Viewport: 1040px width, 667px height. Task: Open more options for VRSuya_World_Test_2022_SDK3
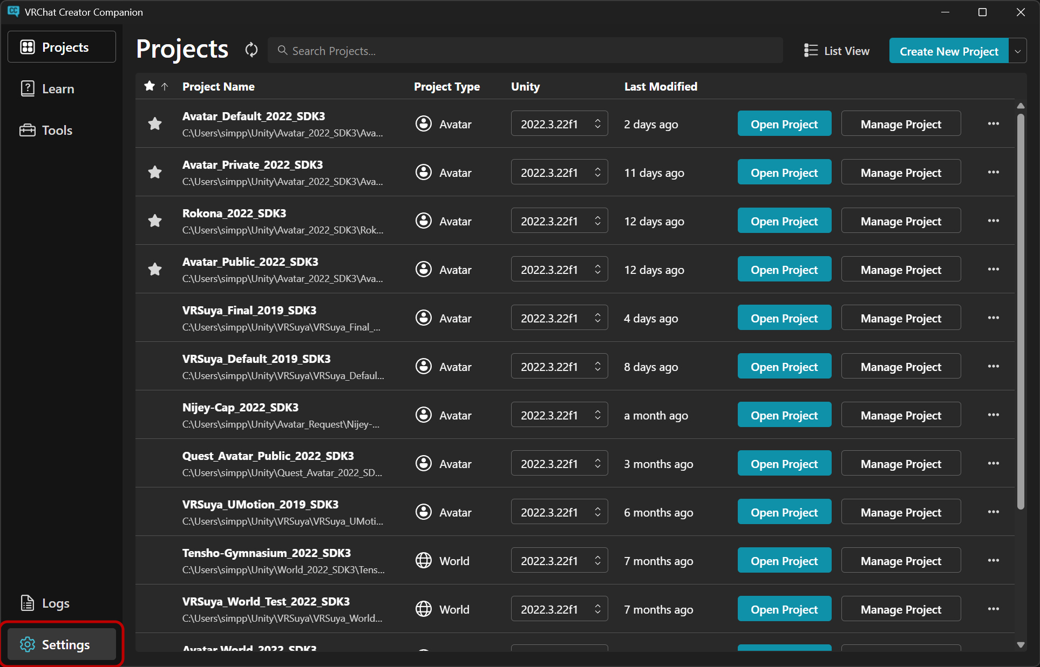coord(994,609)
